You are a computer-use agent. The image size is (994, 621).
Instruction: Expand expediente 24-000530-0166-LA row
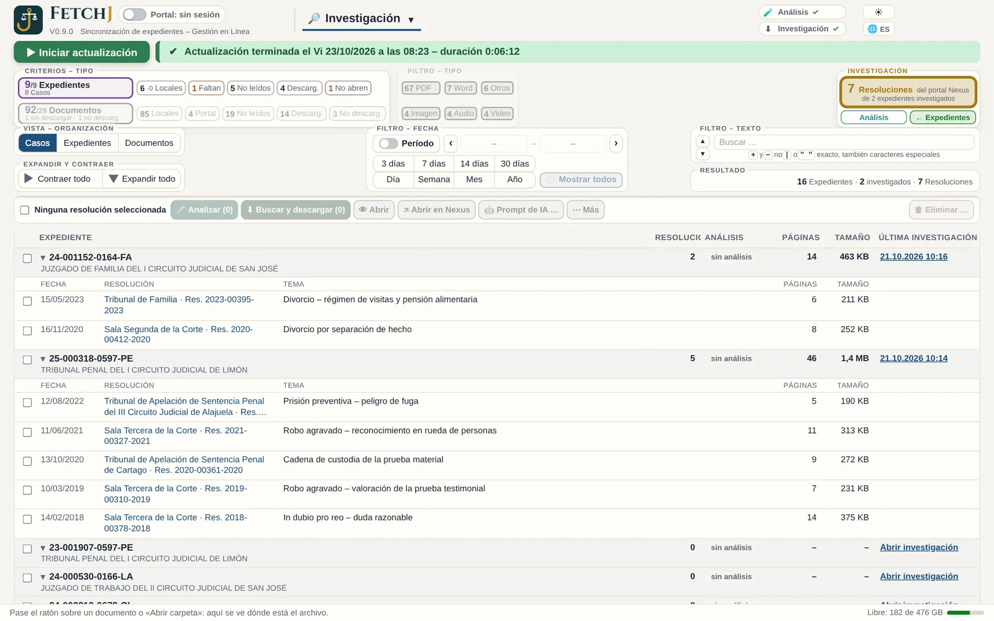pyautogui.click(x=43, y=578)
